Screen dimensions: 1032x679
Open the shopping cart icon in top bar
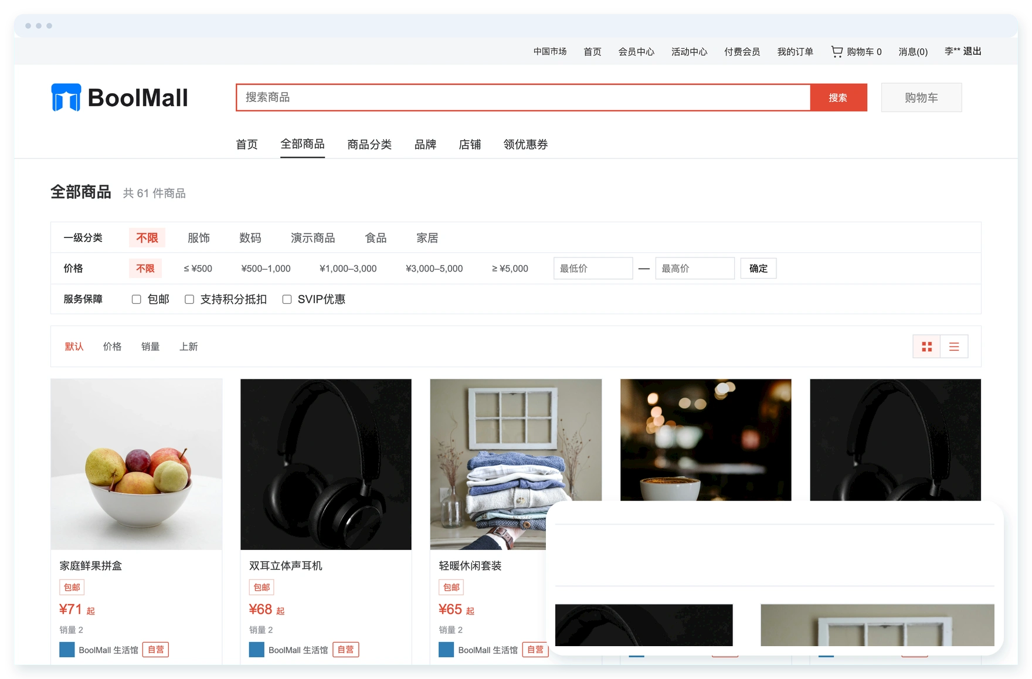pos(837,52)
